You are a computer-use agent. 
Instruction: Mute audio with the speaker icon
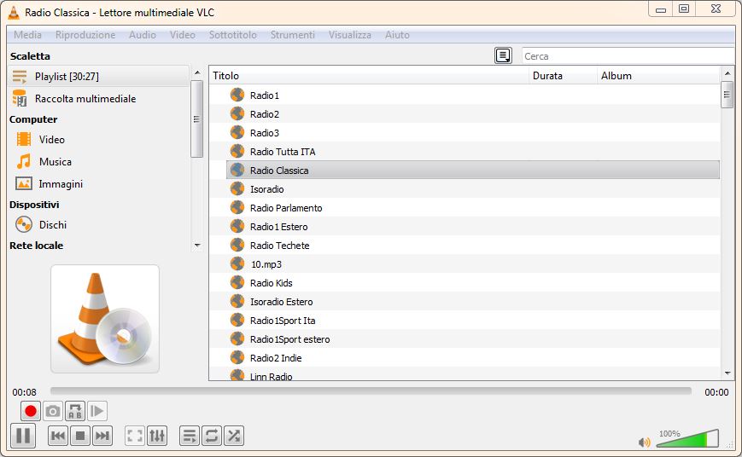644,443
